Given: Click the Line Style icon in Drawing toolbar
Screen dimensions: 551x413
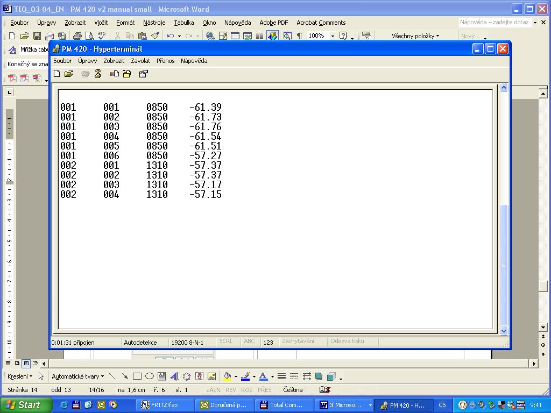Looking at the screenshot, I should pyautogui.click(x=281, y=376).
